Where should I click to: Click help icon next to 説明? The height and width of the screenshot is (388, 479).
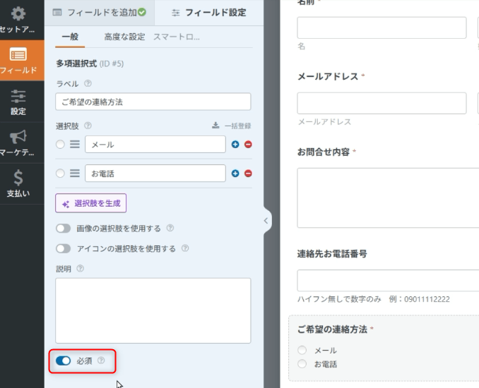pos(80,268)
